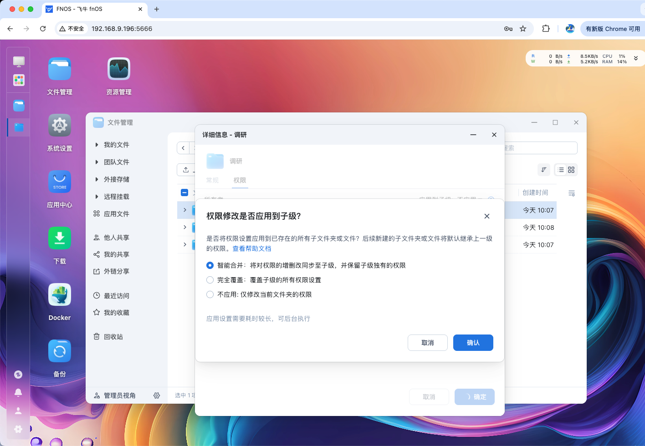Click the sort order icon
The height and width of the screenshot is (446, 645).
544,170
